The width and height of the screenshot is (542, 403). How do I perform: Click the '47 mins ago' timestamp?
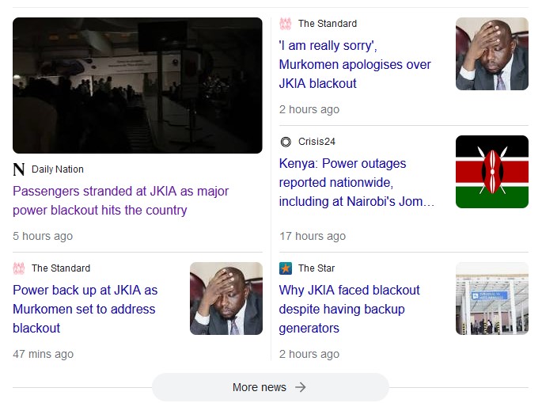pyautogui.click(x=44, y=354)
